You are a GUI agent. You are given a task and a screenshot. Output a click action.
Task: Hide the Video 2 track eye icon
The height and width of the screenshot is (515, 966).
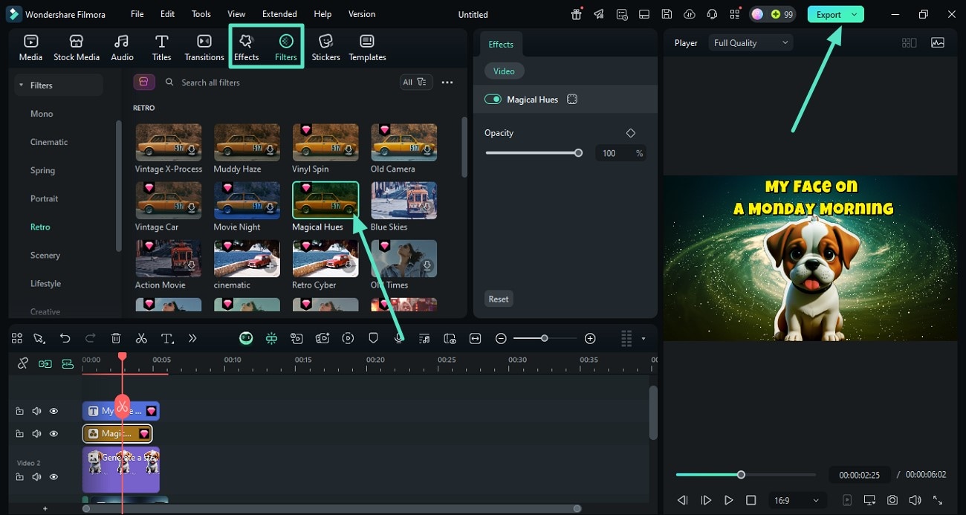click(54, 476)
